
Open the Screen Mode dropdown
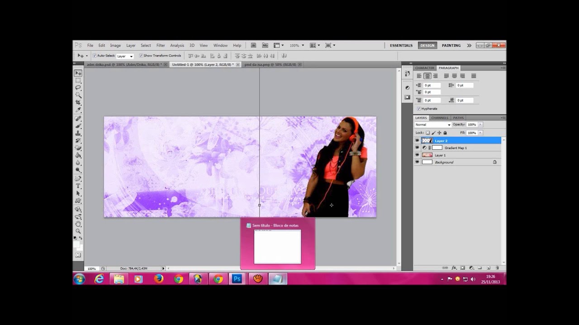pyautogui.click(x=330, y=45)
